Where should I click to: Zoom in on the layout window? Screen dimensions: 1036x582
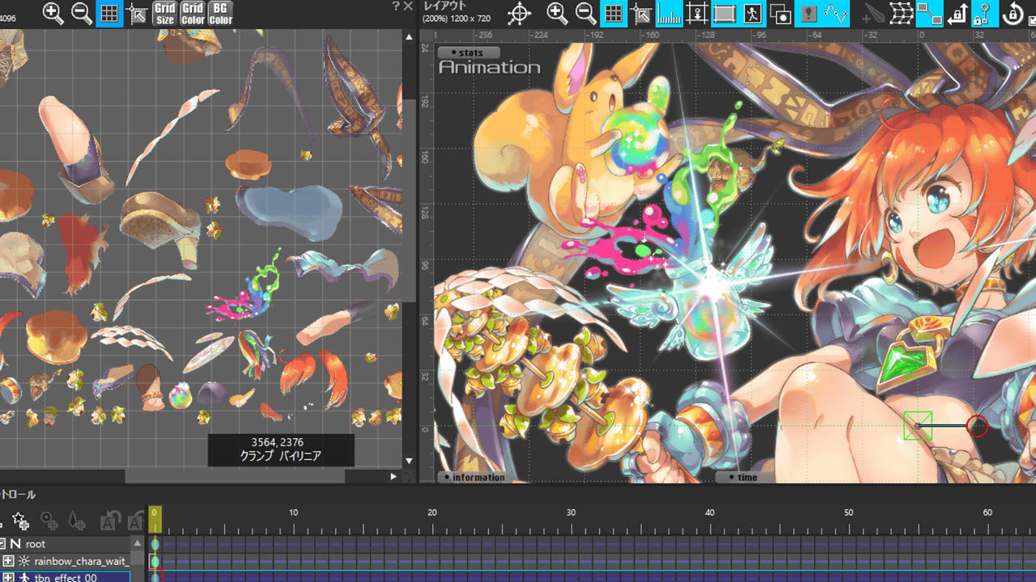(x=557, y=13)
